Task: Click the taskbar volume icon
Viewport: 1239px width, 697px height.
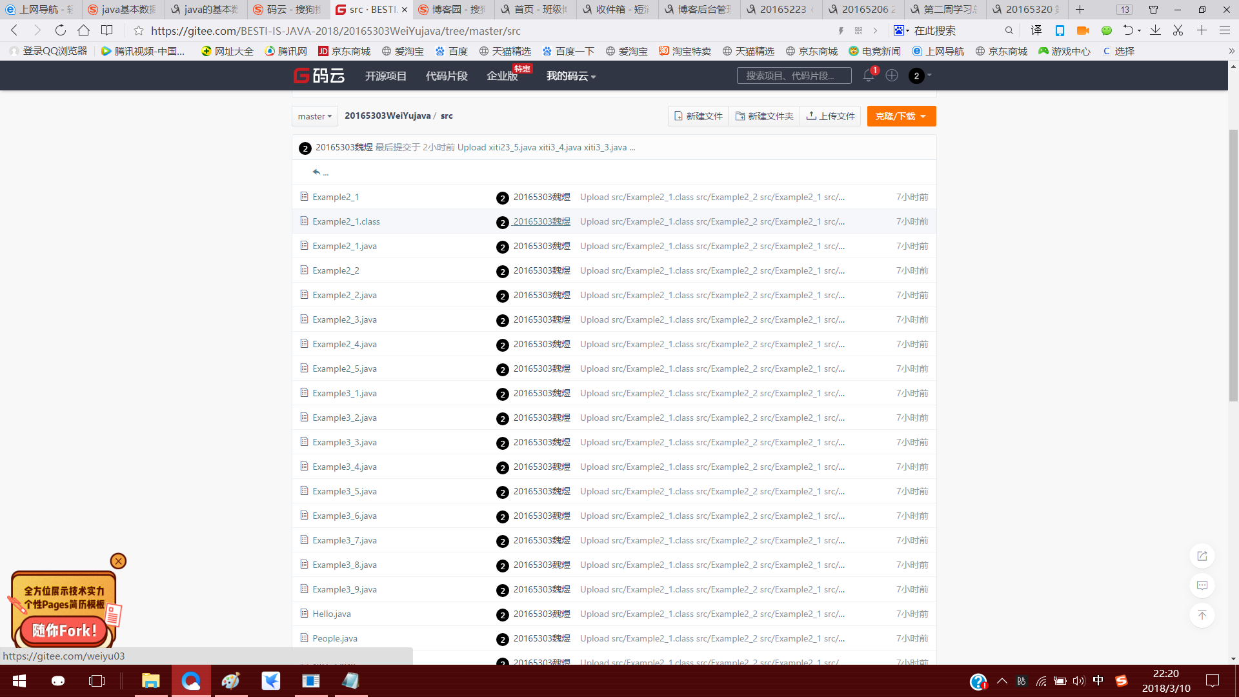Action: click(x=1079, y=681)
